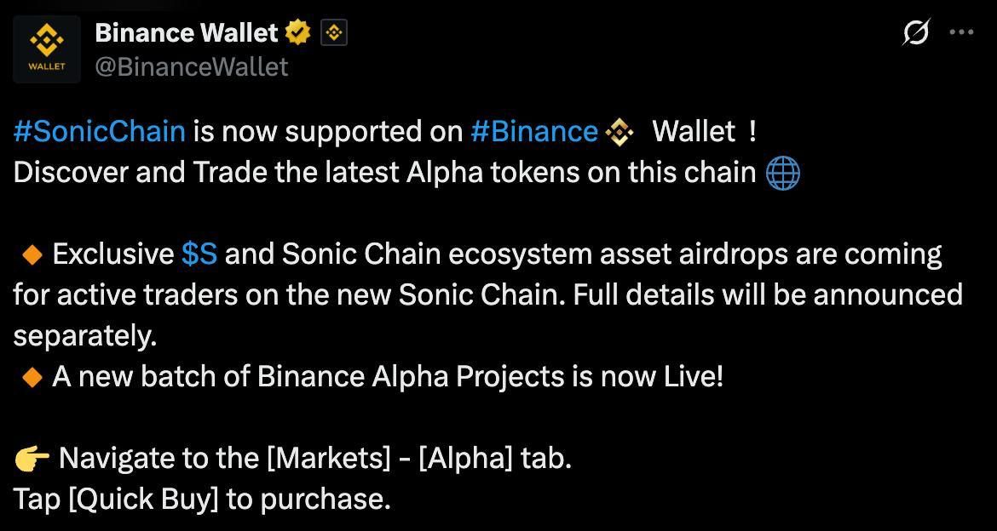Click the Binance logo hashtag emoji

618,133
